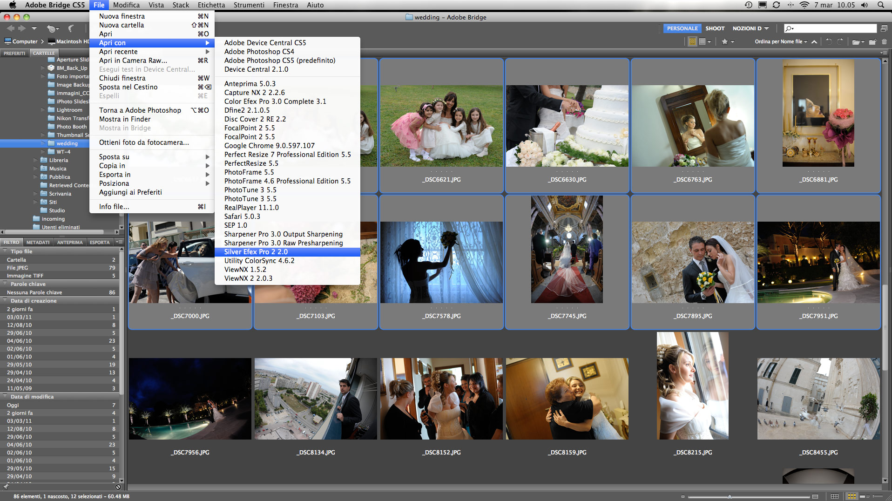Click the search input field
Screen dimensions: 892x501
pyautogui.click(x=830, y=28)
